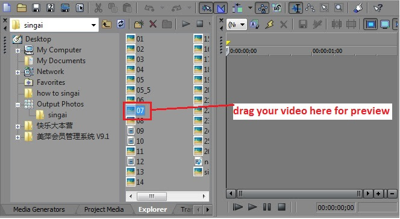This screenshot has width=400, height=219.
Task: Refresh the Explorer file list
Action: pyautogui.click(x=120, y=24)
